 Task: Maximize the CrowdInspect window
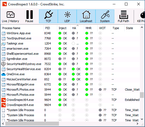(126, 4)
